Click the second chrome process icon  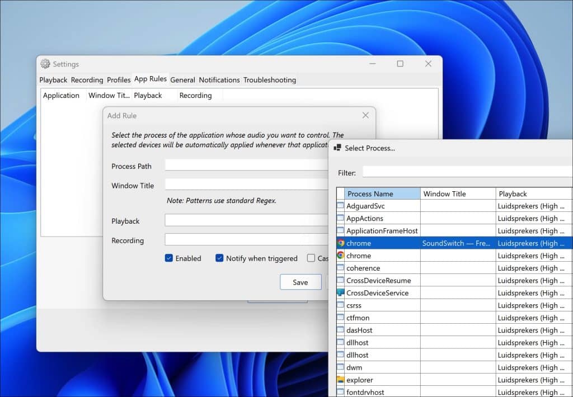tap(341, 256)
